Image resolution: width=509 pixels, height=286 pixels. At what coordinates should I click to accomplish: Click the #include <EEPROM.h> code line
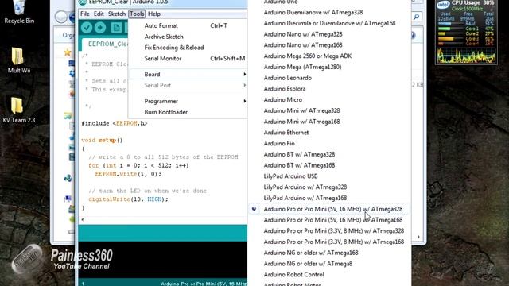click(115, 123)
